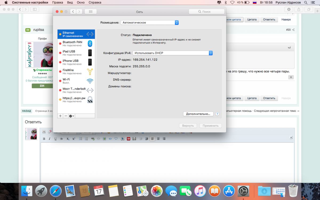Add a network service with plus button

tap(60, 116)
